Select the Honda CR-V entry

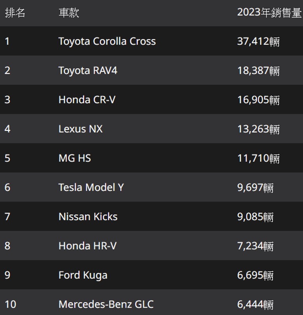coord(87,100)
